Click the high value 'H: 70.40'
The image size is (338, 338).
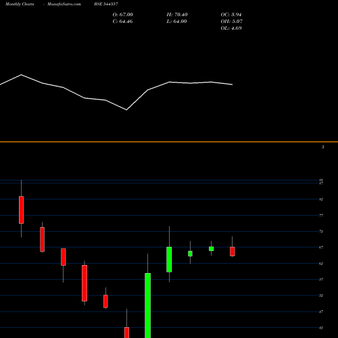pos(177,15)
